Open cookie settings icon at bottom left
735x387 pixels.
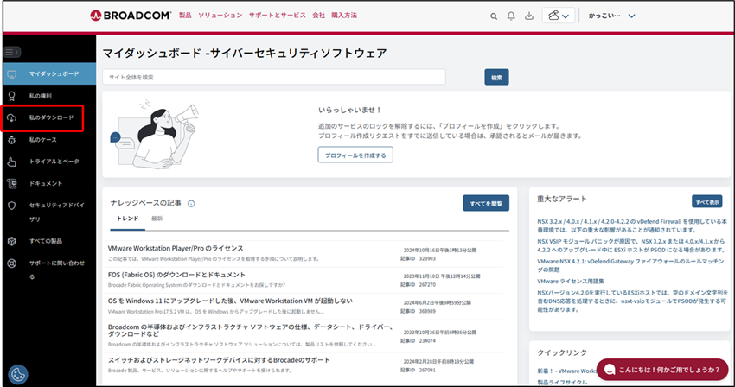pos(18,375)
